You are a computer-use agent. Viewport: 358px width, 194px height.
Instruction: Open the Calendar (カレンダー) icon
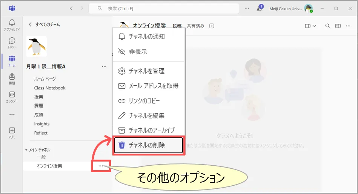click(12, 97)
